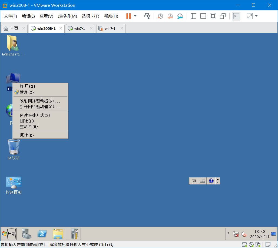Click the CD/DVD status bar icon

(251, 245)
